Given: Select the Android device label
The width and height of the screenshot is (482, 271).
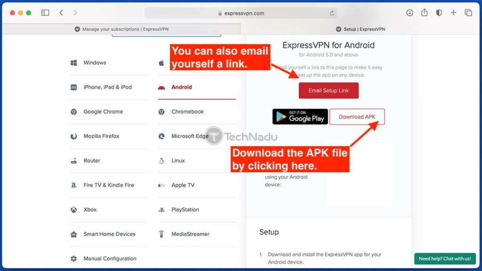Looking at the screenshot, I should click(181, 87).
